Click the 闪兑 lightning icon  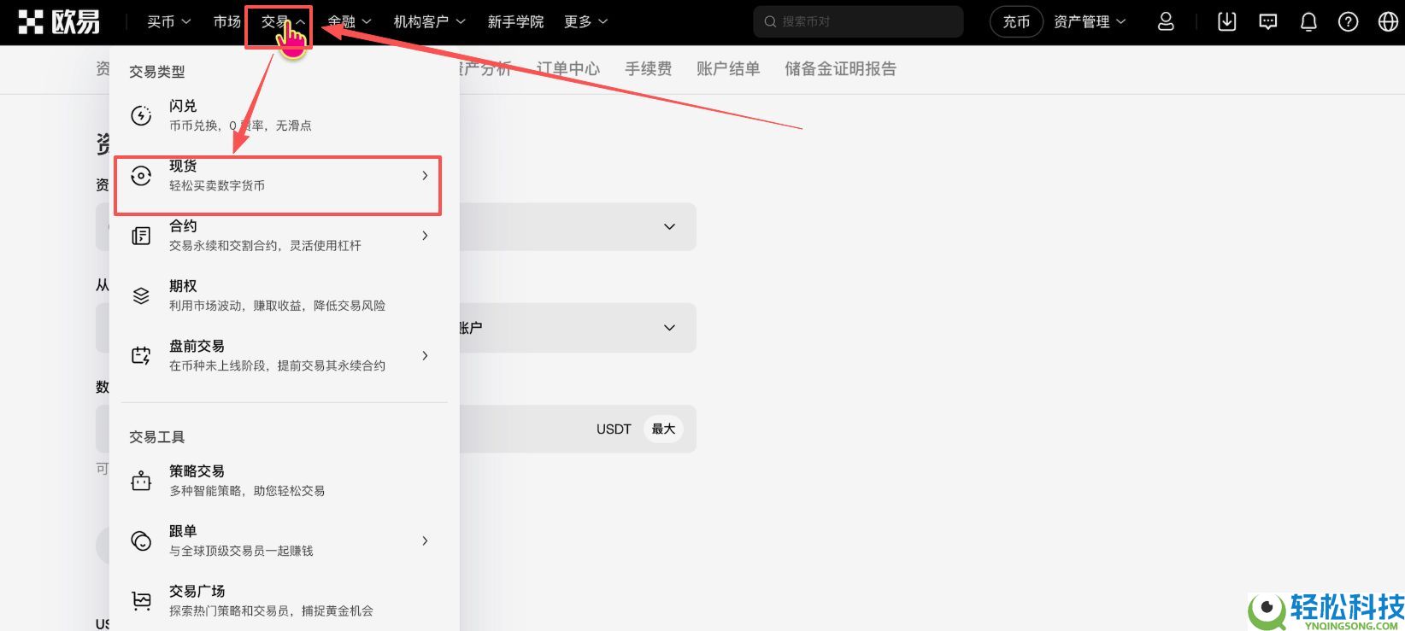141,115
